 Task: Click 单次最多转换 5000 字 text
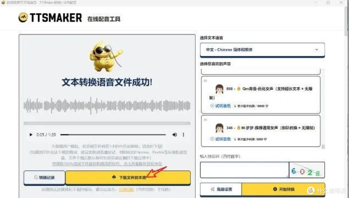pyautogui.click(x=252, y=139)
